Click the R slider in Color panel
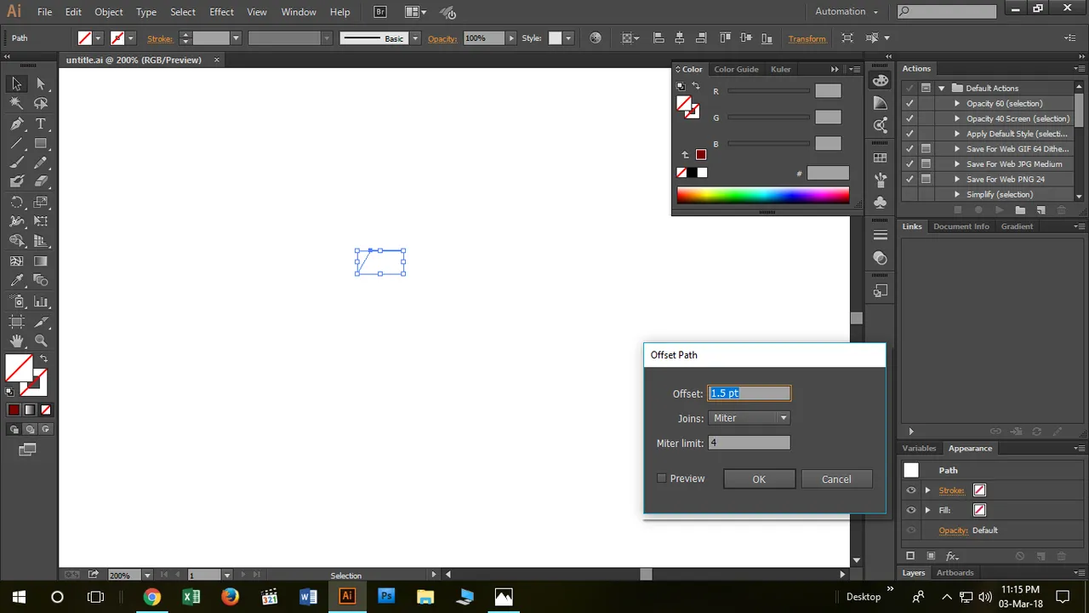This screenshot has width=1089, height=613. click(x=769, y=91)
